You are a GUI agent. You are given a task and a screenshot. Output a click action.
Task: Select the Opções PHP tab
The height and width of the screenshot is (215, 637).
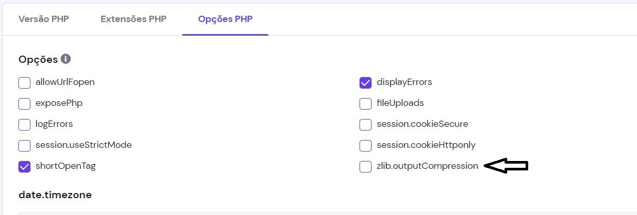tap(225, 19)
